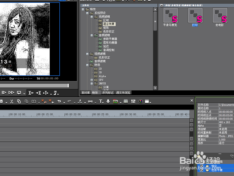Open the 序列标记 tab
The width and height of the screenshot is (234, 176).
pos(108,93)
